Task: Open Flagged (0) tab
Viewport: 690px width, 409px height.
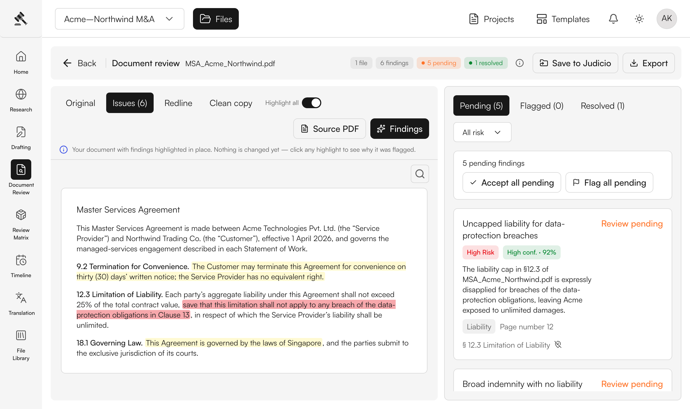Action: click(541, 105)
